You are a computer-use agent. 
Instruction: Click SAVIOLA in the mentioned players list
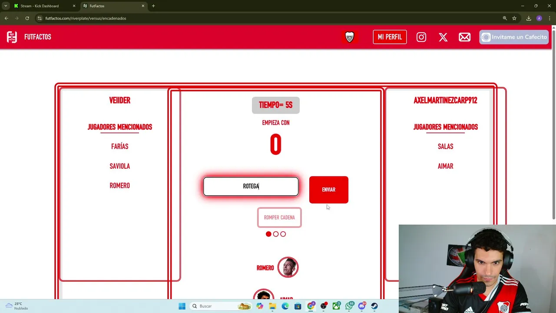click(x=120, y=166)
